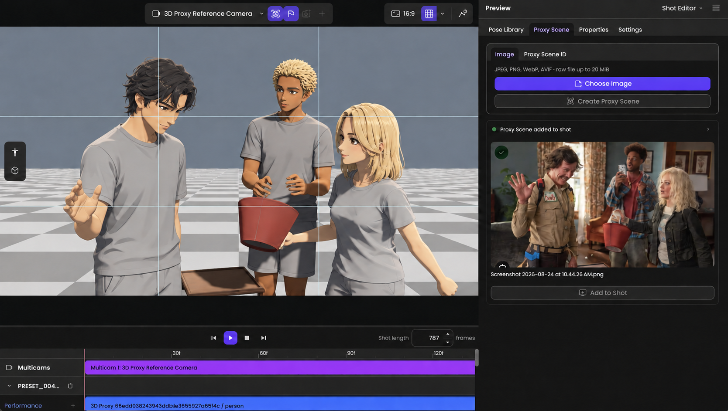Viewport: 728px width, 411px height.
Task: Play the shot animation
Action: pyautogui.click(x=230, y=338)
